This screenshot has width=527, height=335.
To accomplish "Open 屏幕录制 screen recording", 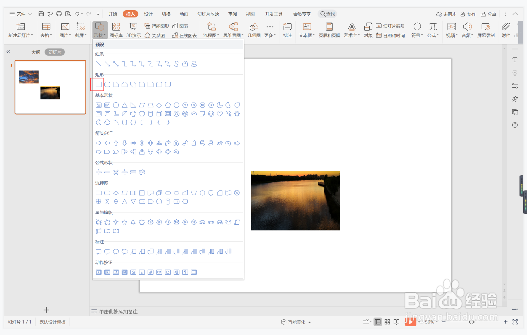I will point(486,30).
